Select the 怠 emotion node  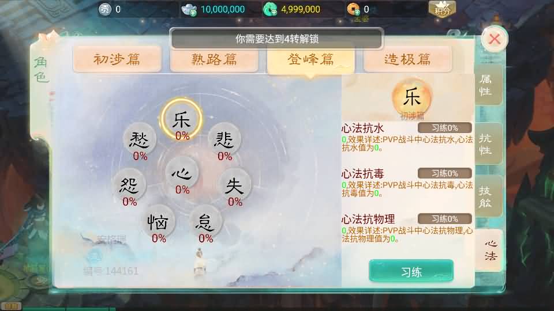tap(205, 222)
